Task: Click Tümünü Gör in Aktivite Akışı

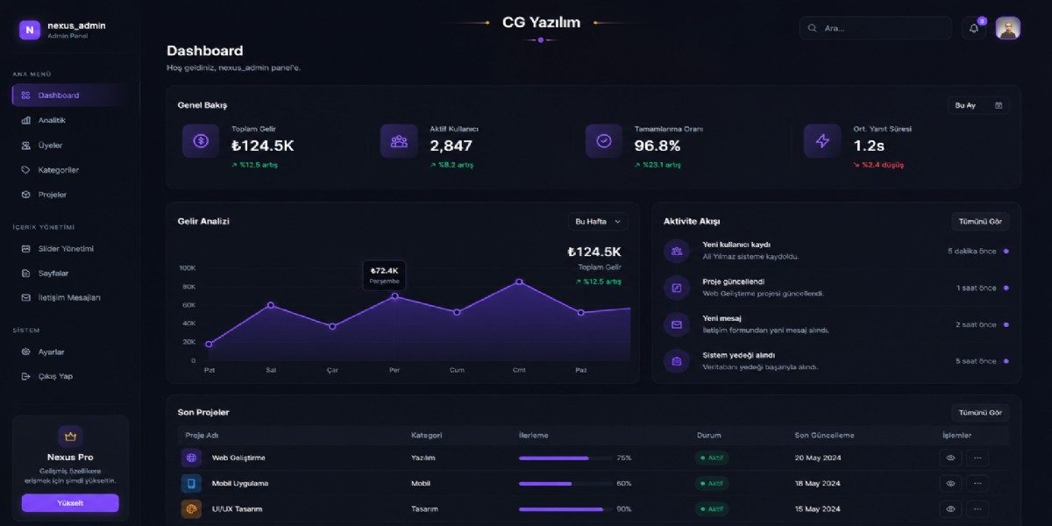Action: 980,222
